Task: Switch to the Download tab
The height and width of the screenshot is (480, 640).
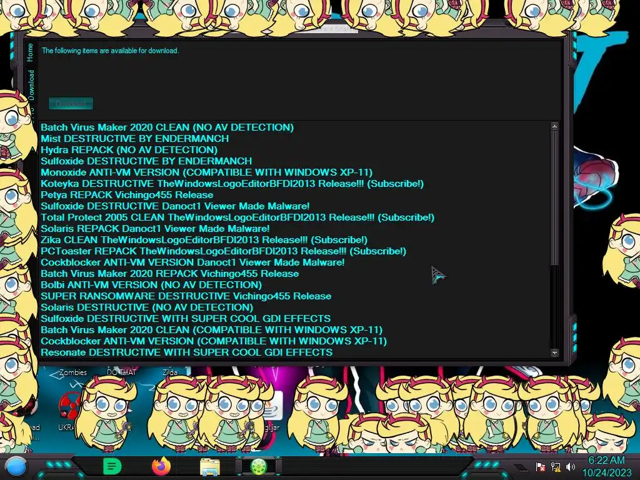Action: click(x=31, y=85)
